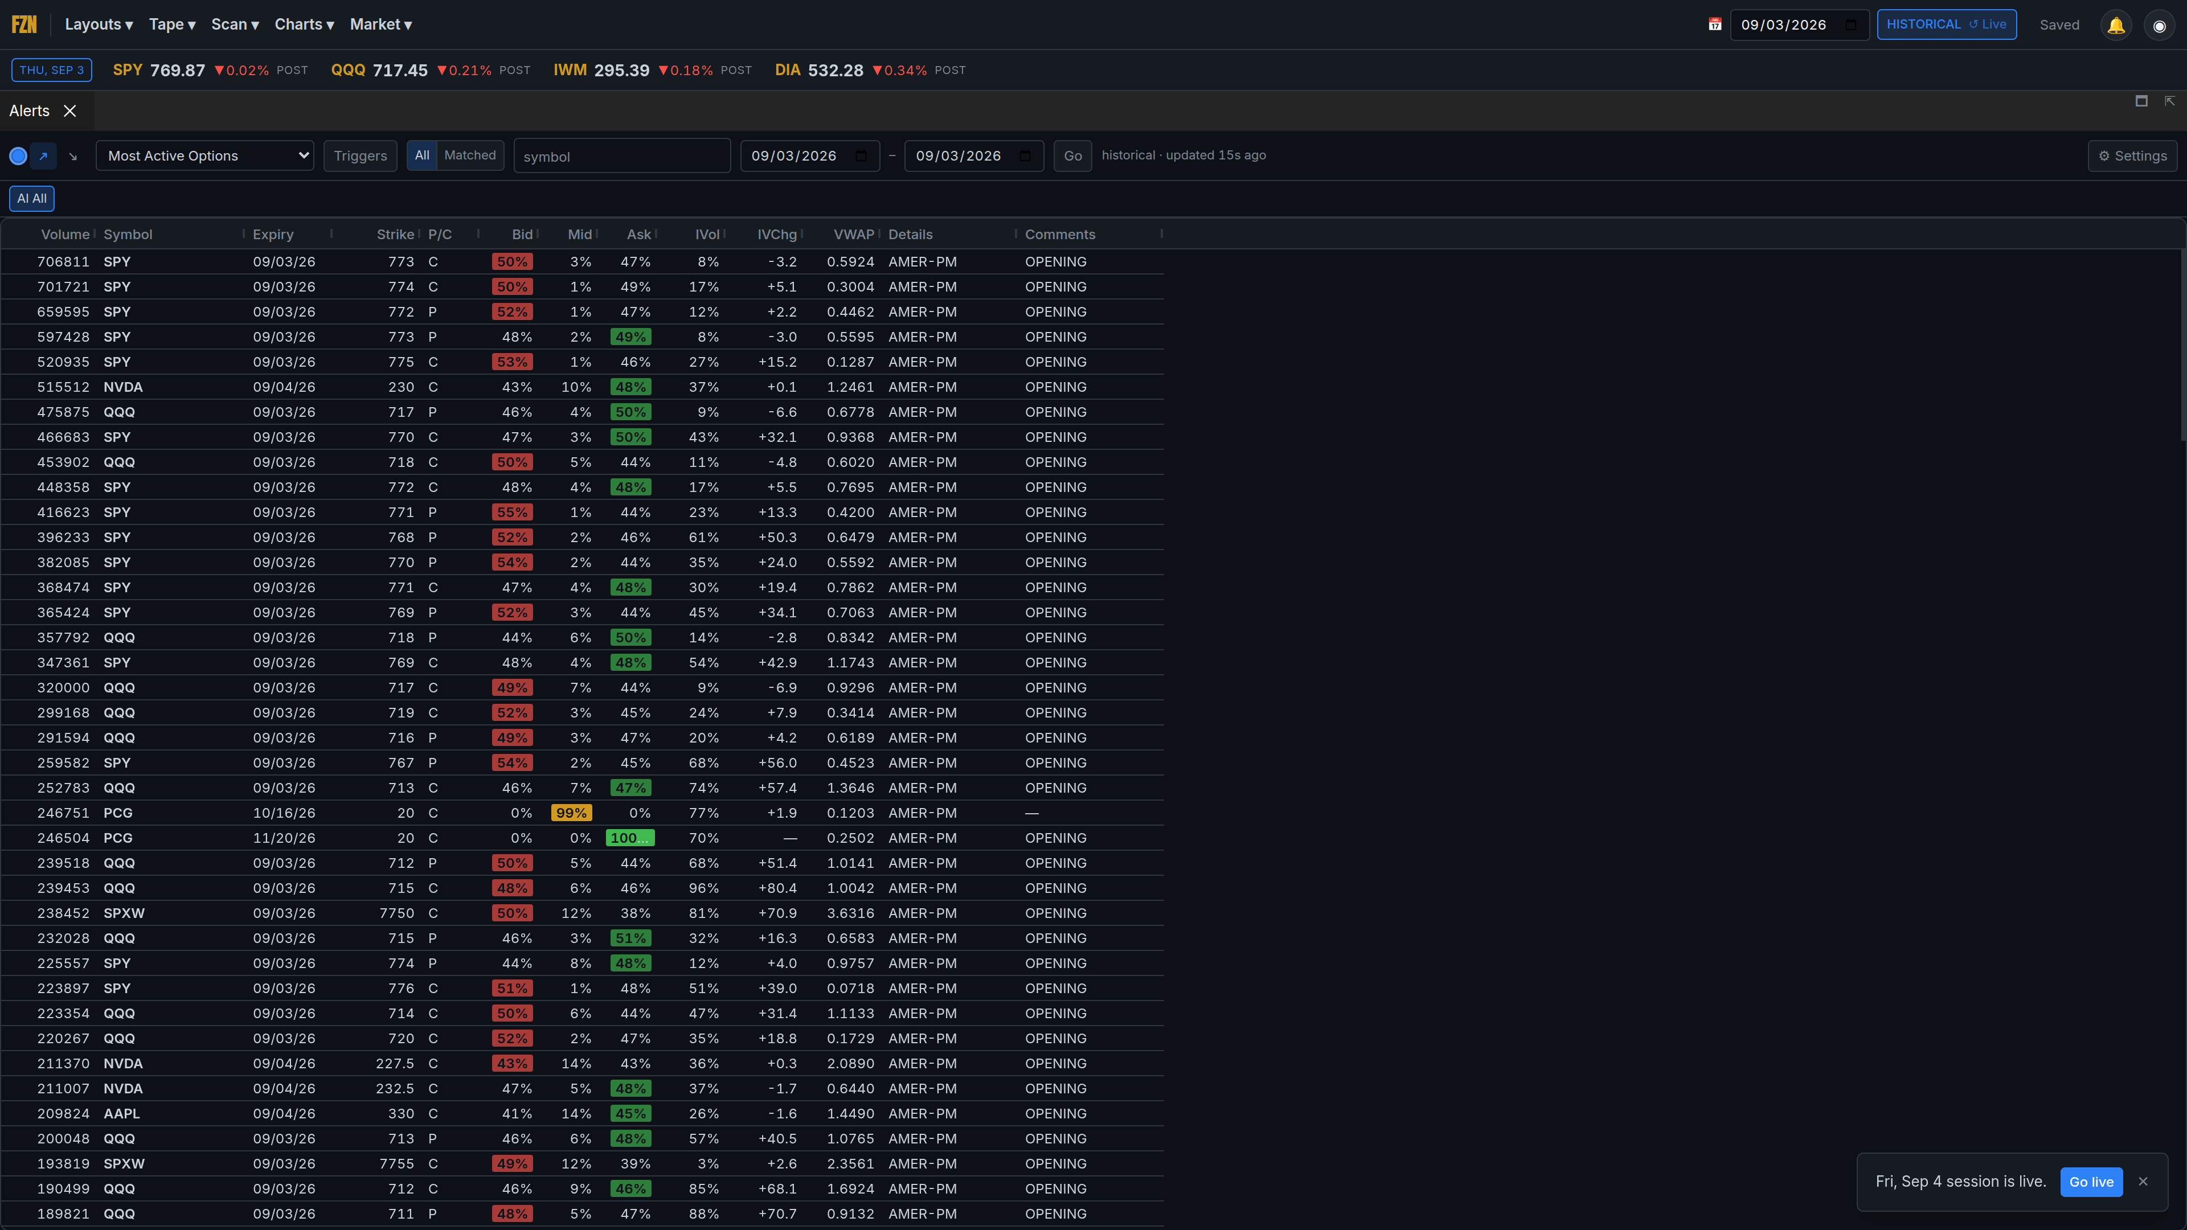
Task: Click red 55% Bid cell for SPY 771 P
Action: coord(512,512)
